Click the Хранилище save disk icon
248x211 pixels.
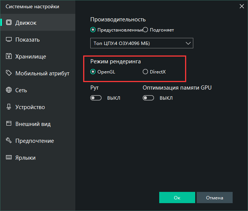coord(9,57)
